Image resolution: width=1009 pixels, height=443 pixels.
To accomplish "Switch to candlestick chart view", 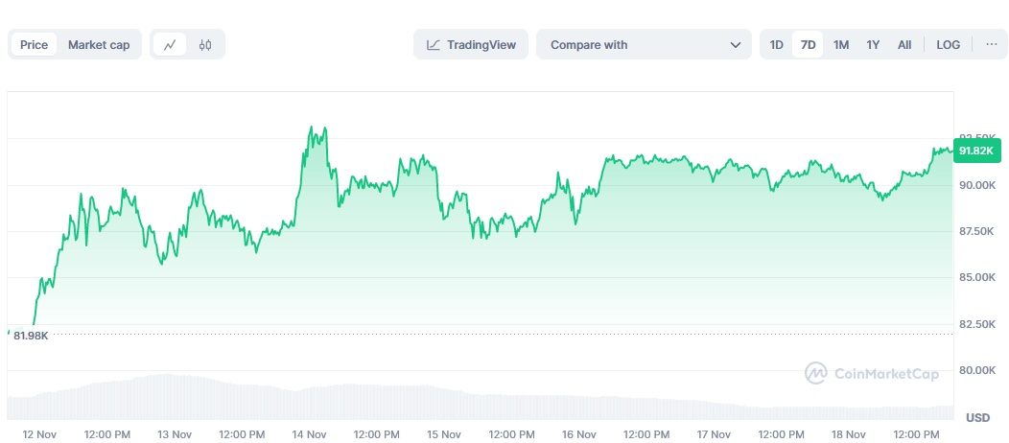I will [x=205, y=45].
